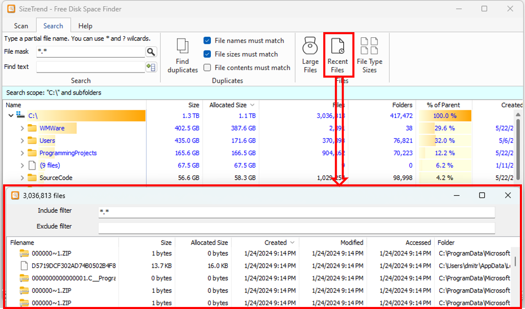Sort by Size column in main window

194,105
